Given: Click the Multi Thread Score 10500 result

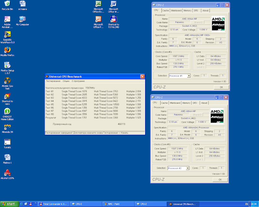Looking at the screenshot, I should [107, 104].
